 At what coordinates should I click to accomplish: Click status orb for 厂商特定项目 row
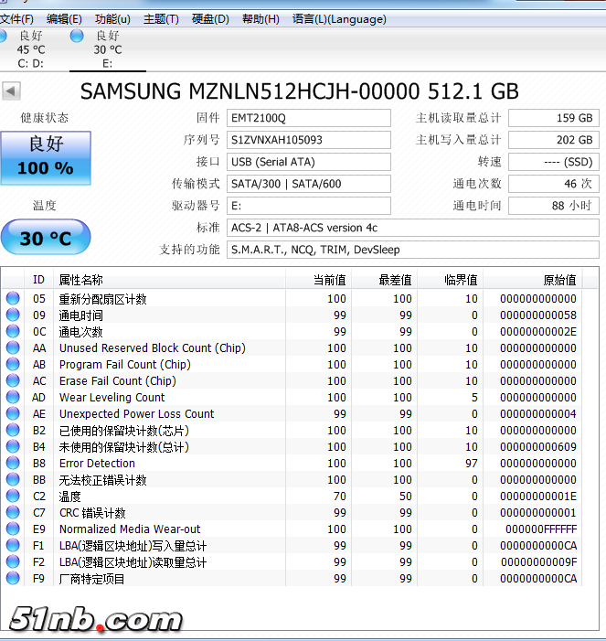pyautogui.click(x=13, y=579)
